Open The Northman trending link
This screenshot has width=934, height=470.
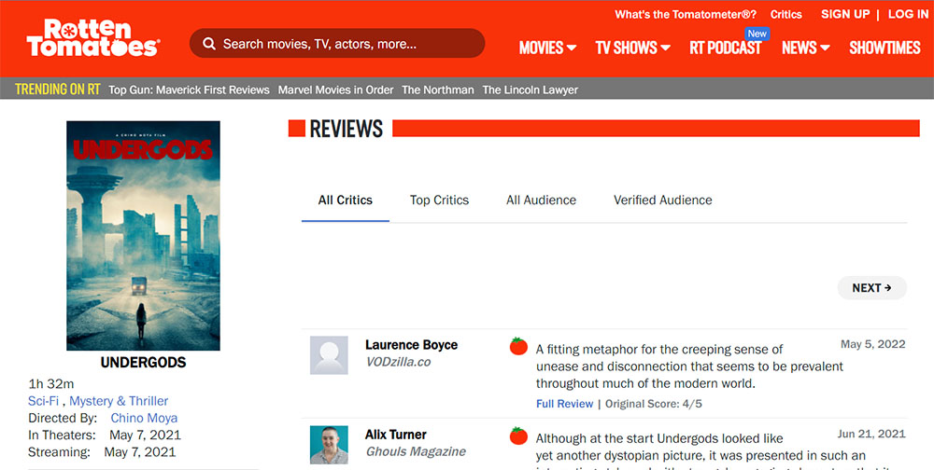point(438,90)
